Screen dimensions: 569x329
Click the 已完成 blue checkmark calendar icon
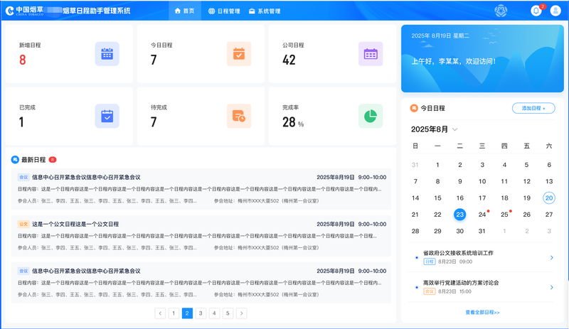(x=107, y=116)
